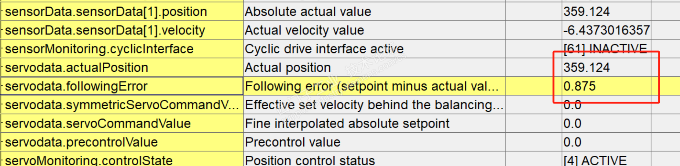Screen dimensions: 680x166
Task: Click the 'Following error' description cell
Action: pos(372,86)
